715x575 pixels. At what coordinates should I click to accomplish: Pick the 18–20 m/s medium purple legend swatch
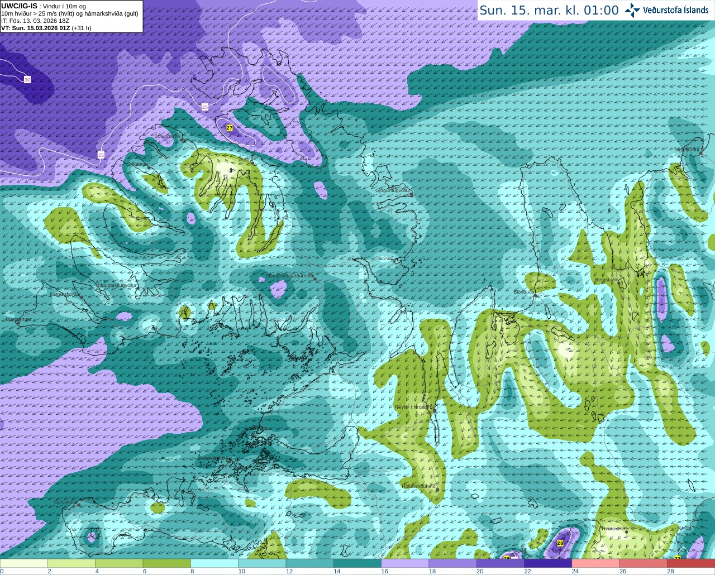point(453,563)
